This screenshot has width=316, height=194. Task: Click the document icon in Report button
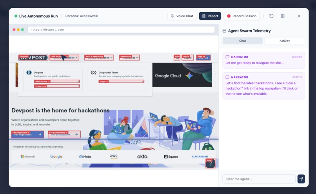204,16
